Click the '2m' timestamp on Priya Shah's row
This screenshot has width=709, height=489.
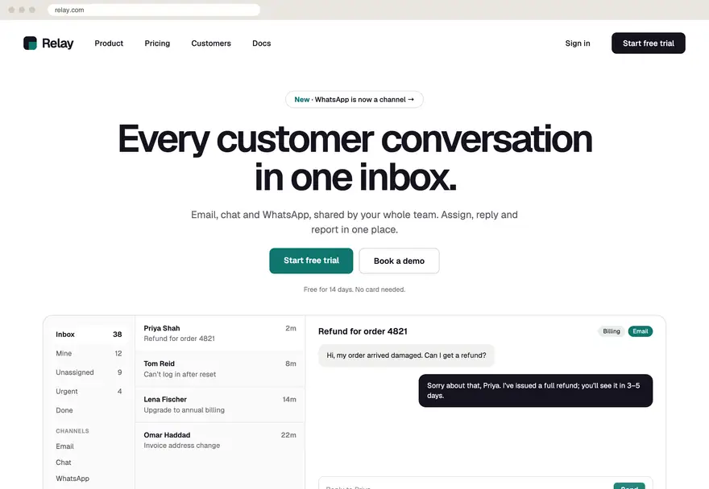click(291, 328)
